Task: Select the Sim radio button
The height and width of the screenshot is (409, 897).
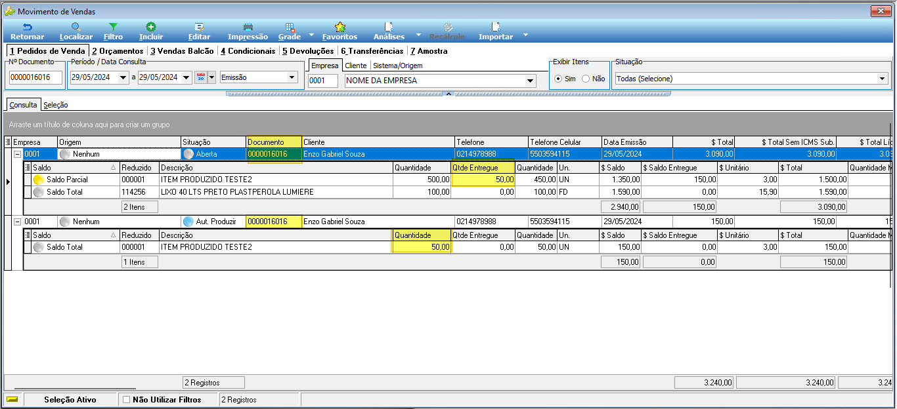Action: tap(558, 79)
